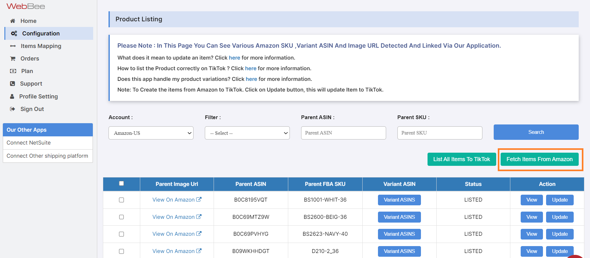
Task: Check the box for row B0C8195VQT
Action: tap(121, 200)
